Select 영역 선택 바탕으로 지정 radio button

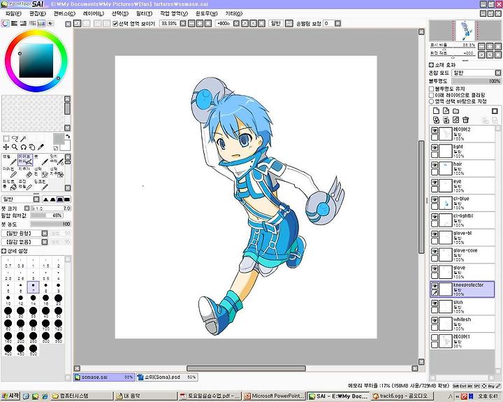click(432, 101)
